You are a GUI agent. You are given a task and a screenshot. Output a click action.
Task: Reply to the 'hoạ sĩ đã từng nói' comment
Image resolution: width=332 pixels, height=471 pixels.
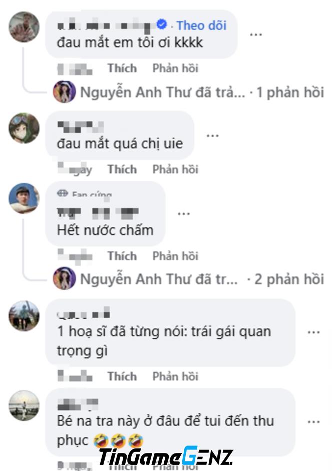pos(175,376)
